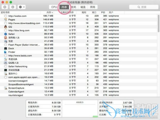Switch to the 能耗 tab
This screenshot has width=160, height=120.
coord(74,7)
